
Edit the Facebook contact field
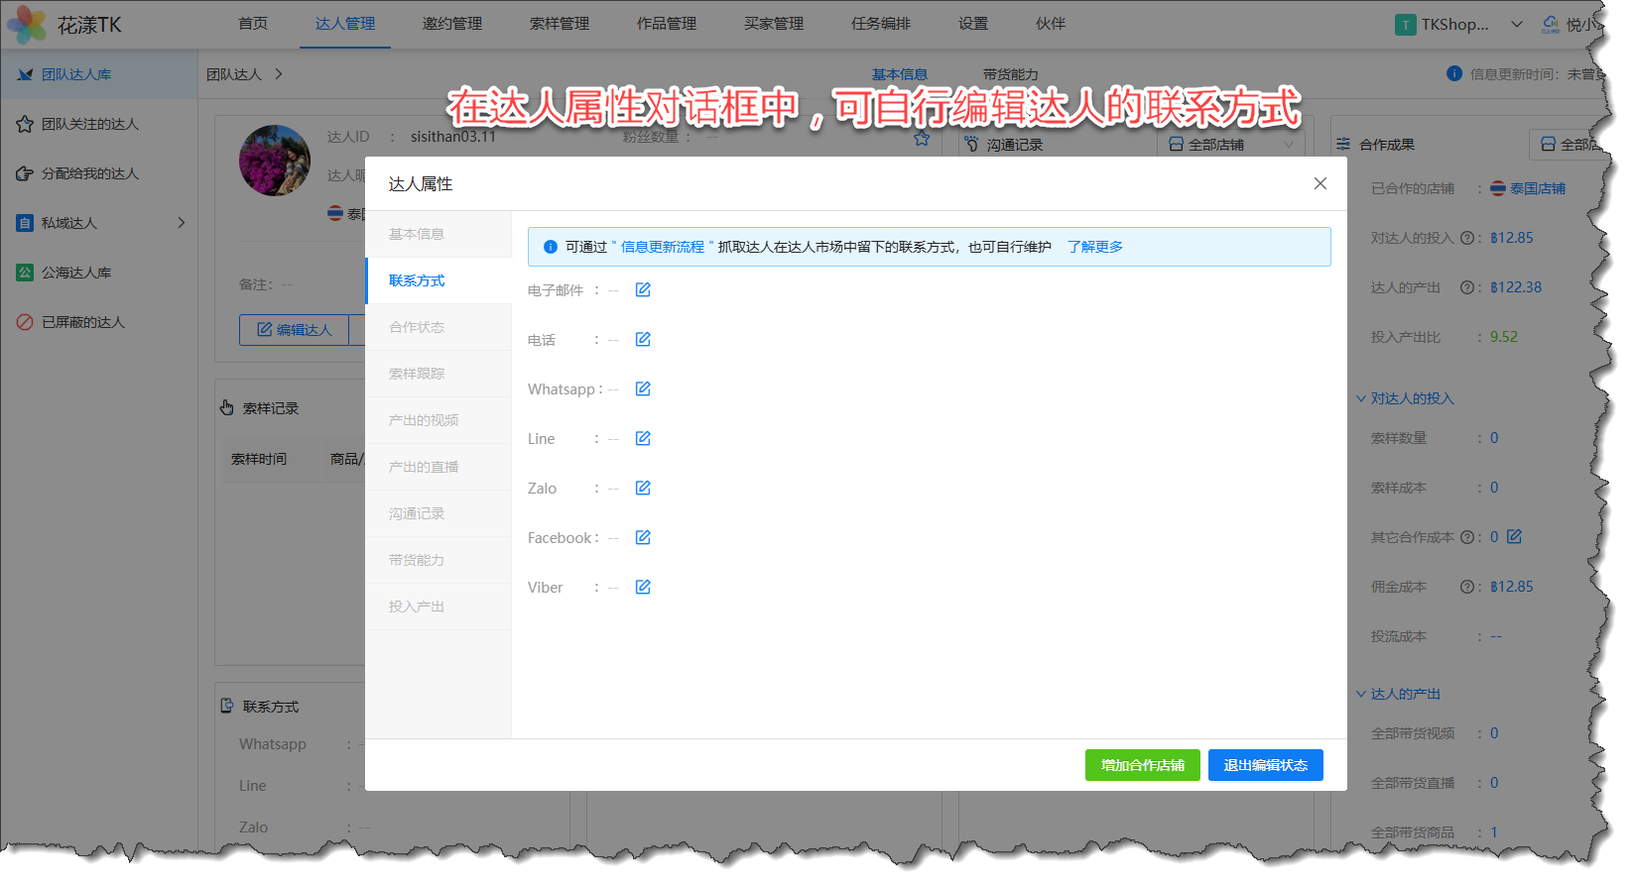pyautogui.click(x=643, y=538)
